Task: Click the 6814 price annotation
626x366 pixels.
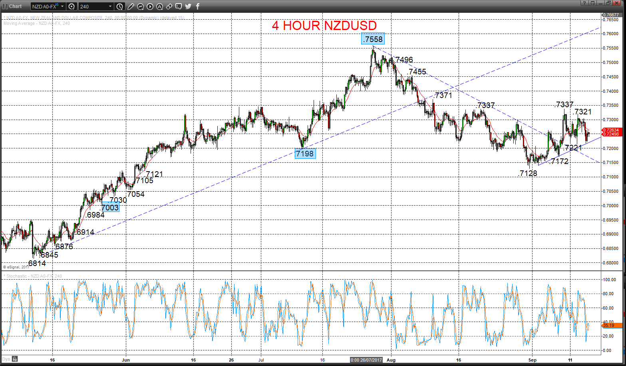Action: 37,263
